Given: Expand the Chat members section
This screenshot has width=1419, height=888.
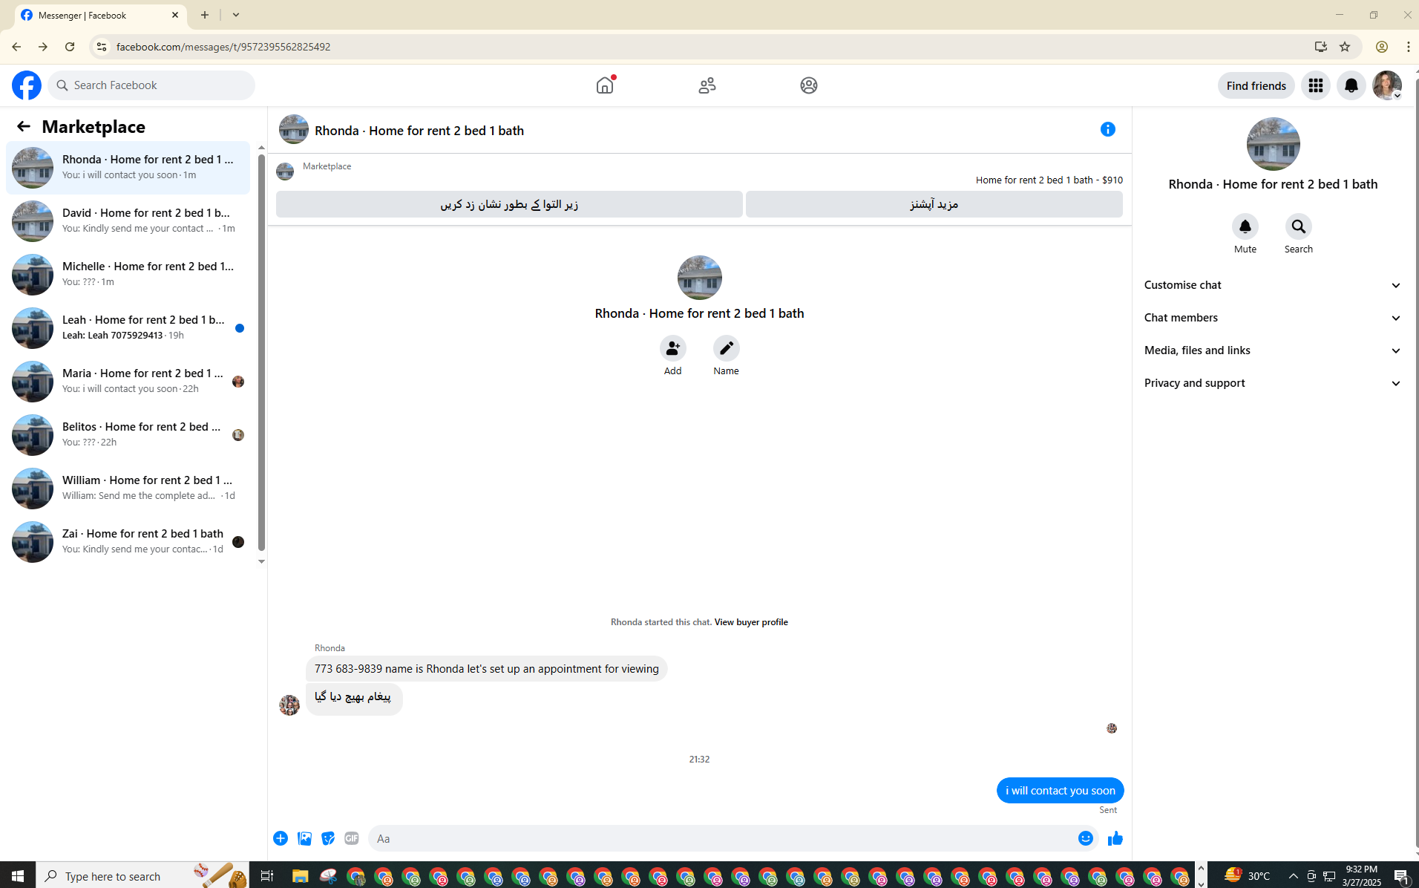Looking at the screenshot, I should click(1273, 318).
